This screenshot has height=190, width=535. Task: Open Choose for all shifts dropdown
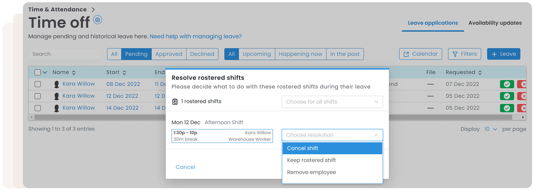(x=332, y=102)
